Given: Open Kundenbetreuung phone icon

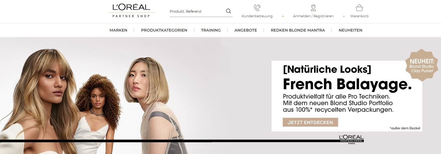Looking at the screenshot, I should 257,8.
